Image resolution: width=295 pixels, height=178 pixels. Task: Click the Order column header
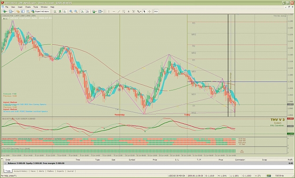tap(8, 160)
